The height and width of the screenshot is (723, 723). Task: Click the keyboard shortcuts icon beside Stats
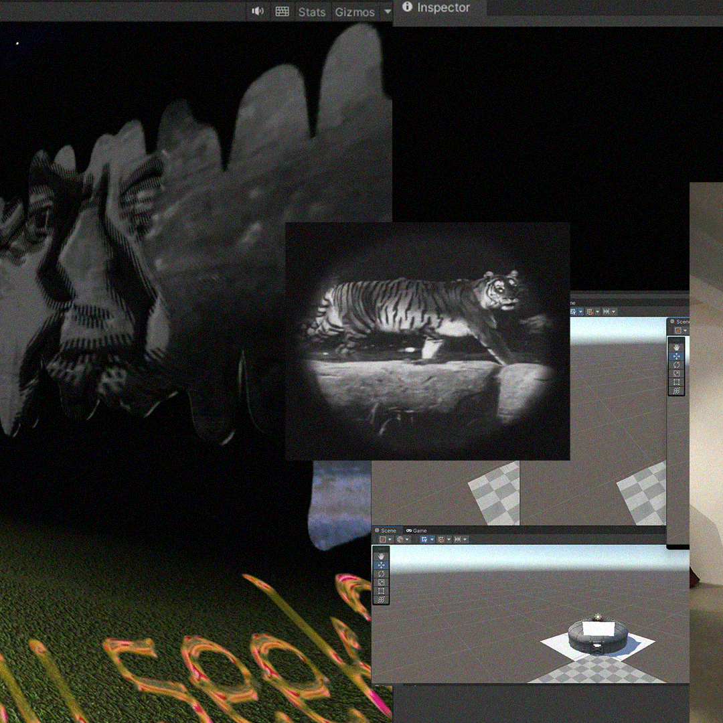point(283,11)
